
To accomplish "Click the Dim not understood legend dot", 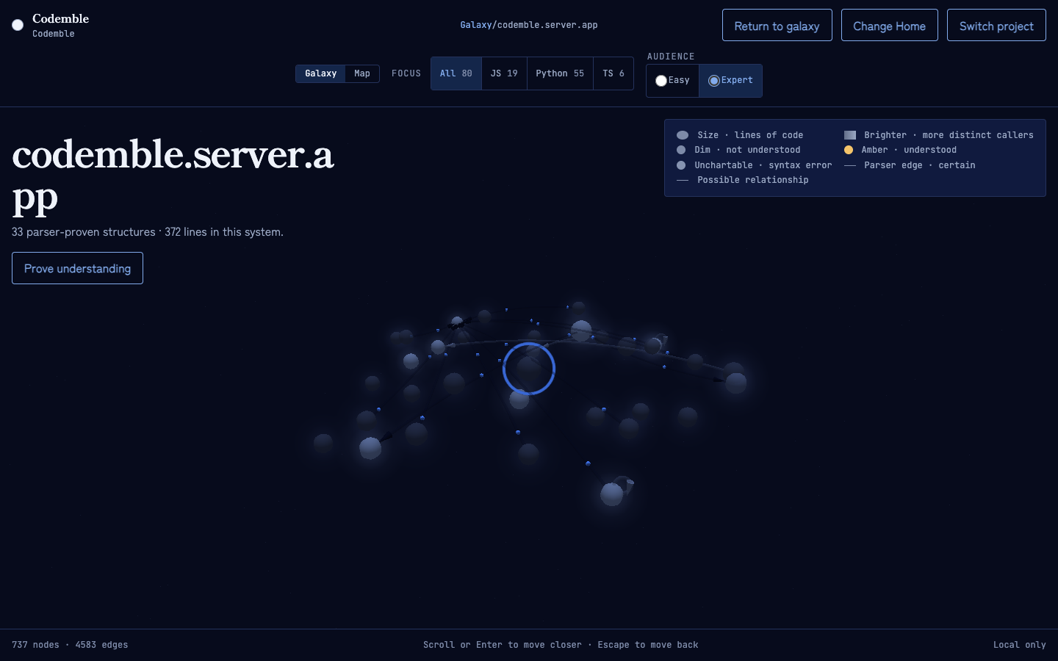I will (681, 150).
